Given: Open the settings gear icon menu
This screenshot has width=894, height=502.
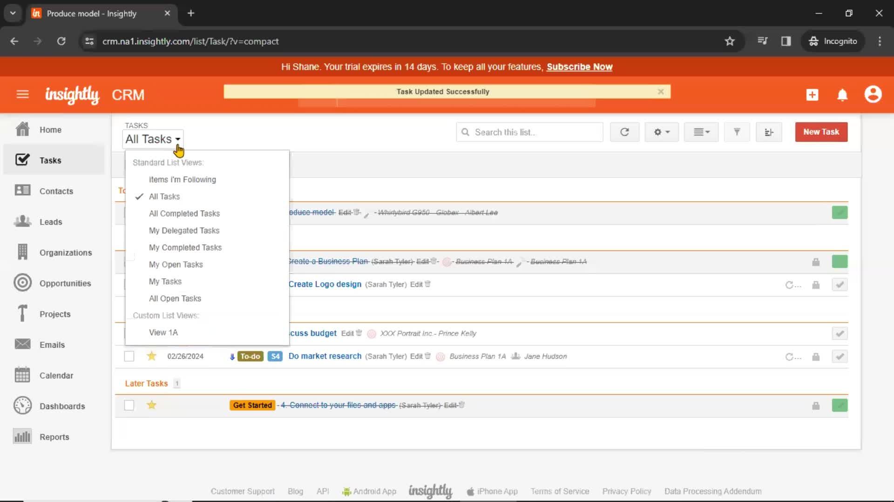Looking at the screenshot, I should [660, 132].
